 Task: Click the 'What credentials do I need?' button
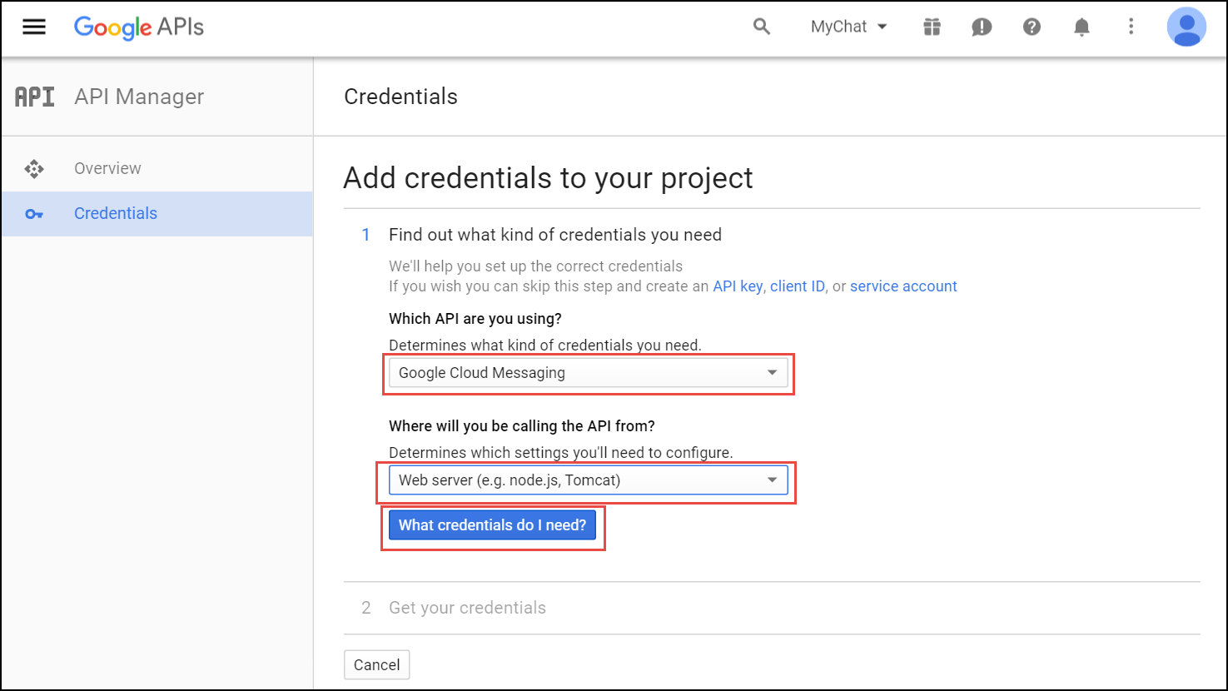493,524
